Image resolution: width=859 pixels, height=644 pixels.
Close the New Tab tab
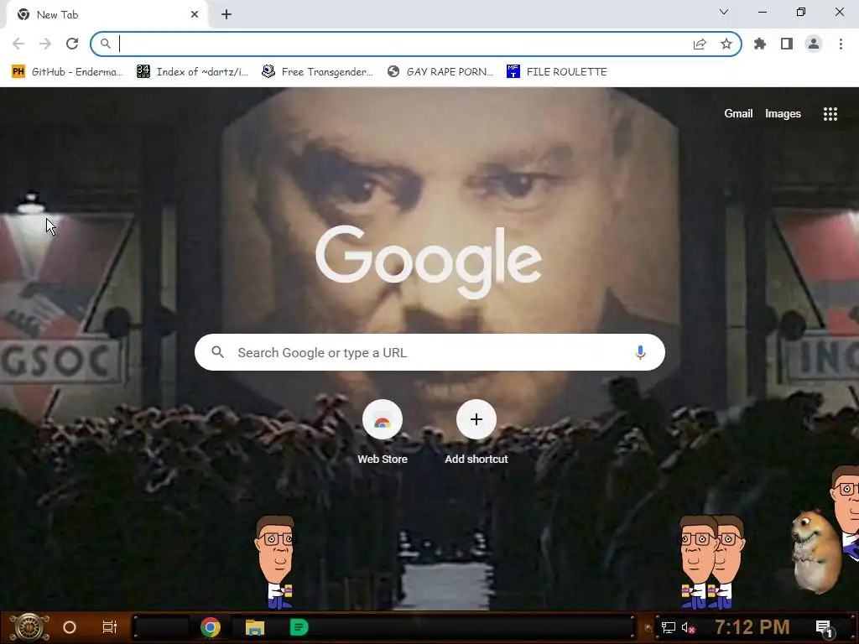pos(195,15)
